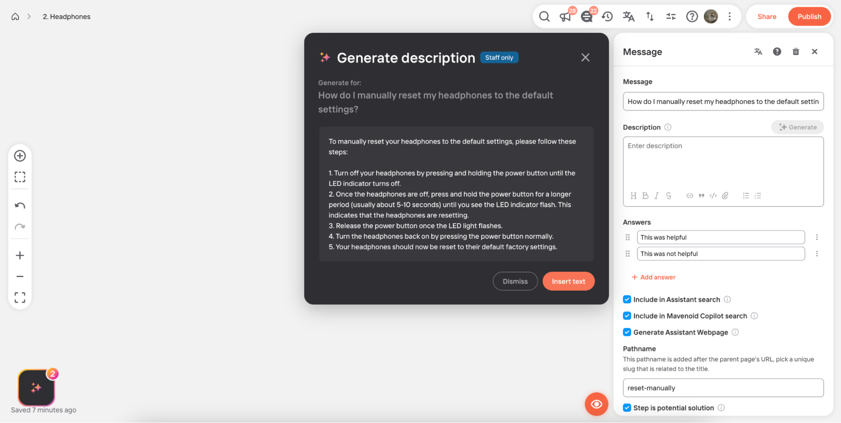Toggle Step is potential solution checkbox

(x=627, y=408)
